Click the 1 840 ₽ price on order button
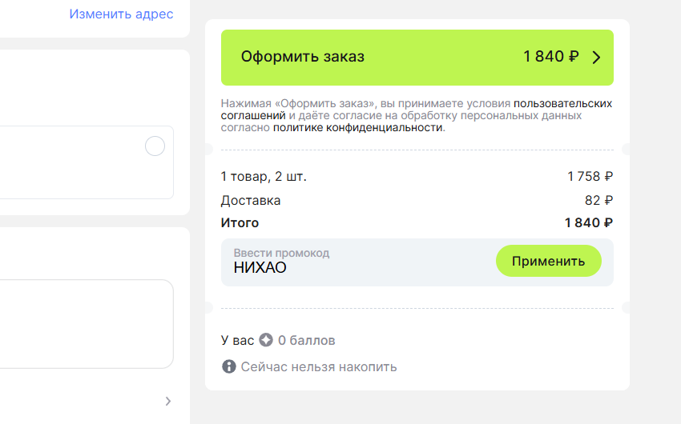The height and width of the screenshot is (424, 681). click(x=550, y=56)
